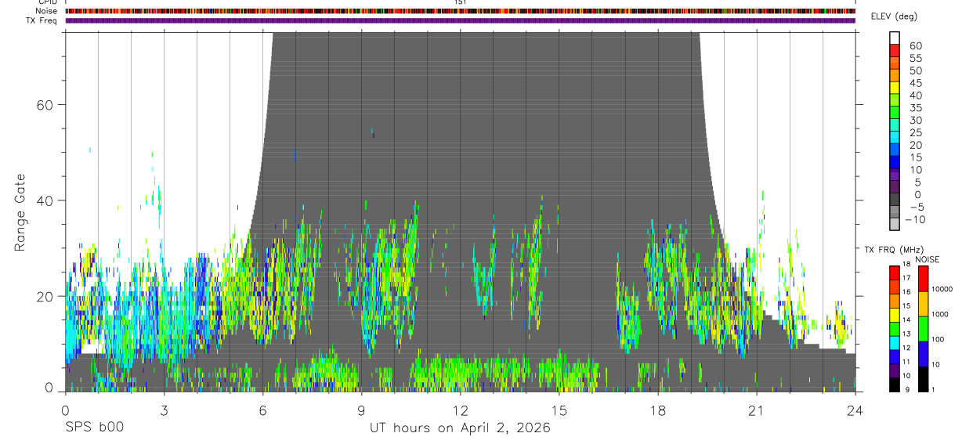Click the "3" hour tick on the UT axis
This screenshot has width=962, height=444.
pos(164,409)
